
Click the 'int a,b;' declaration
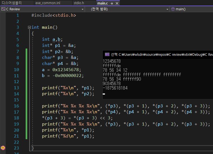(52, 39)
